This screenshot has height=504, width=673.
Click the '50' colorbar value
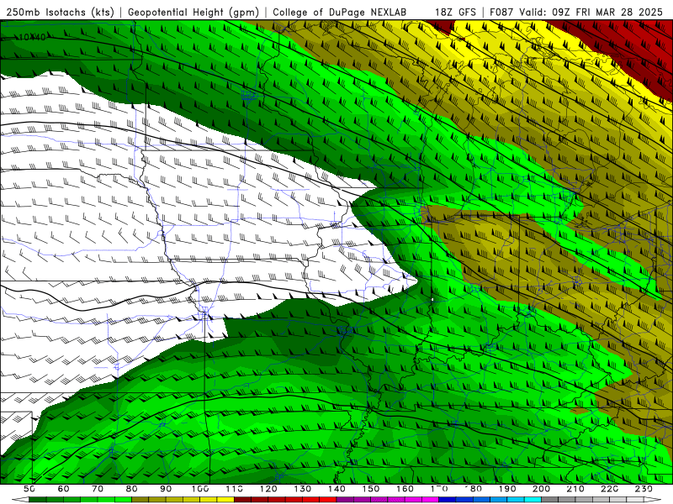pyautogui.click(x=29, y=489)
